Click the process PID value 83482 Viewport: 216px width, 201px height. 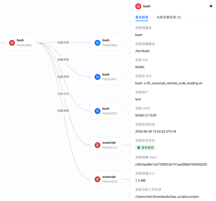coord(140,67)
